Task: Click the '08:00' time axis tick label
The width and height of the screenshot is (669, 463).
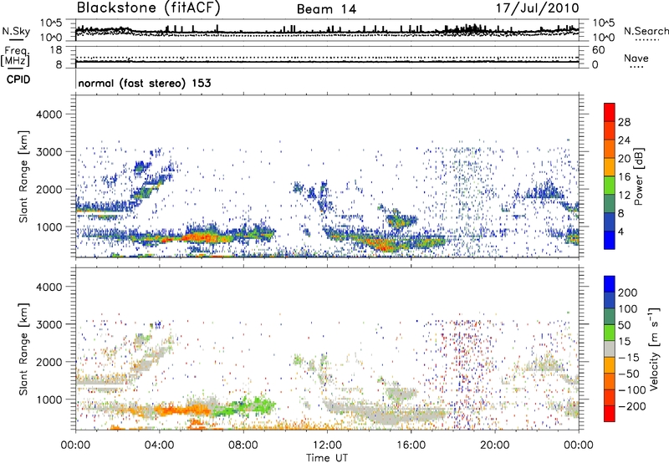Action: point(243,445)
